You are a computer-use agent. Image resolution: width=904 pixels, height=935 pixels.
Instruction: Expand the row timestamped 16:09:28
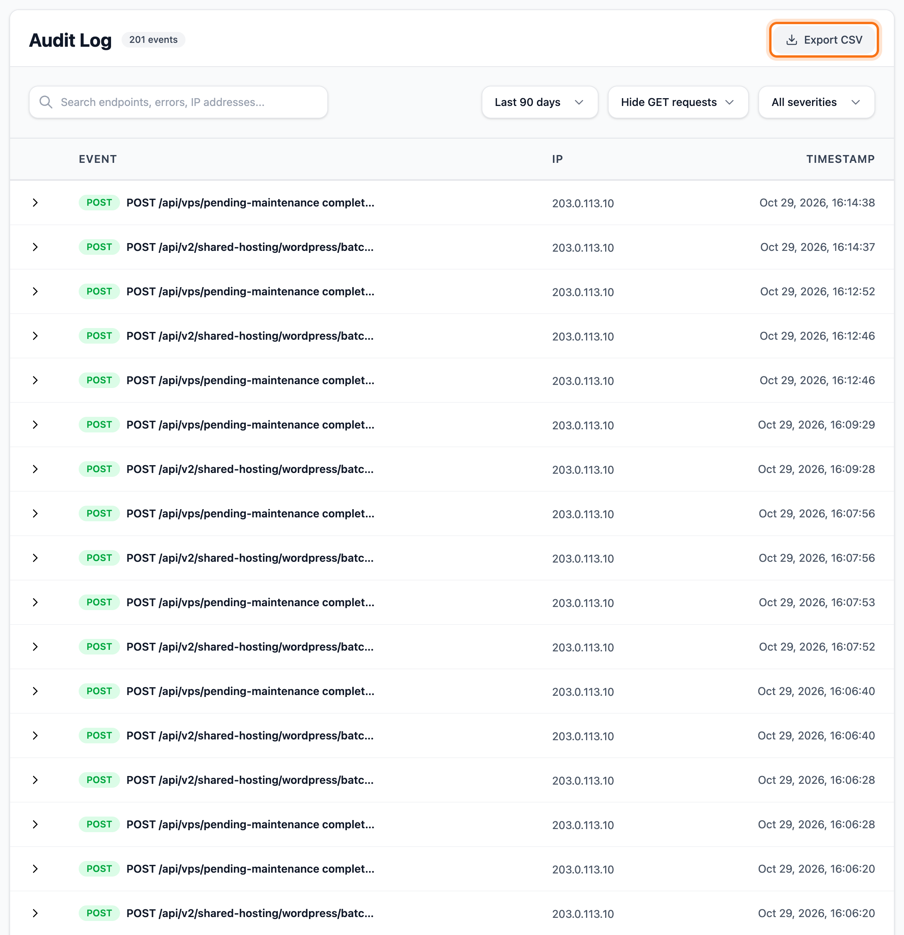tap(35, 469)
